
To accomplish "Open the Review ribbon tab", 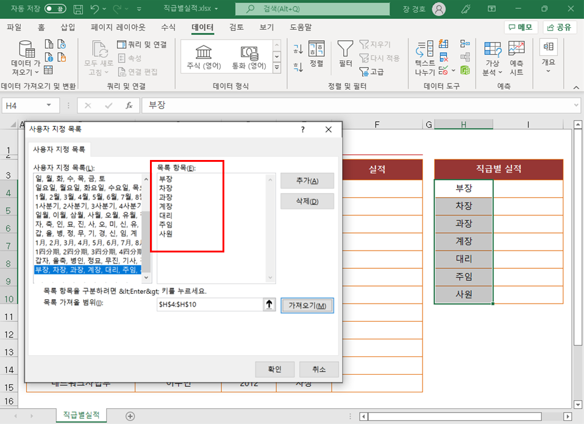I will pos(236,27).
